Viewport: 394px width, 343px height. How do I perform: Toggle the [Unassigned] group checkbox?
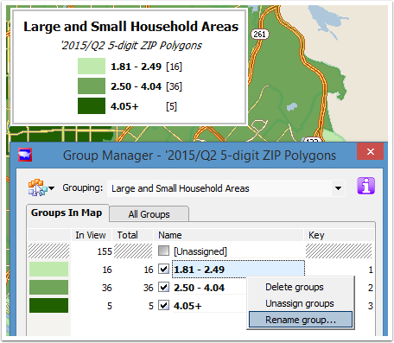pyautogui.click(x=163, y=251)
